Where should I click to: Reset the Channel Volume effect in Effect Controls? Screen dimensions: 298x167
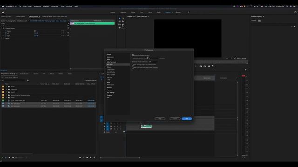68,28
